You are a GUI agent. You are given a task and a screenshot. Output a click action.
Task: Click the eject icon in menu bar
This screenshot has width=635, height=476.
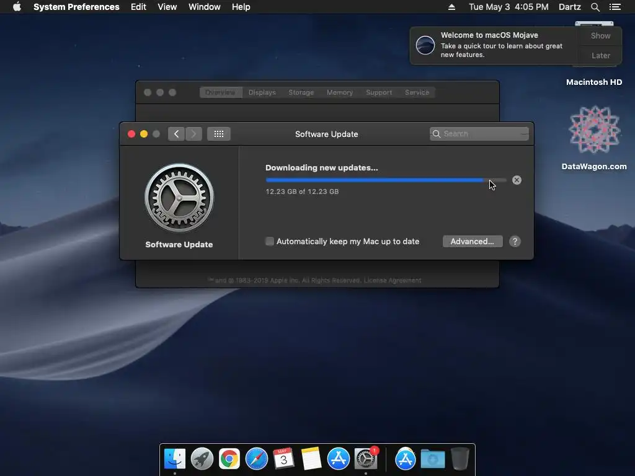pos(451,7)
